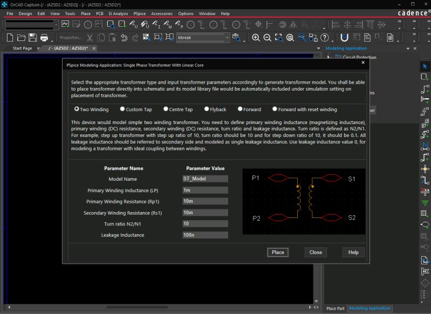Click the Secondary Winding Resistance field
Screen dimensions: 431x314
[x=205, y=213]
